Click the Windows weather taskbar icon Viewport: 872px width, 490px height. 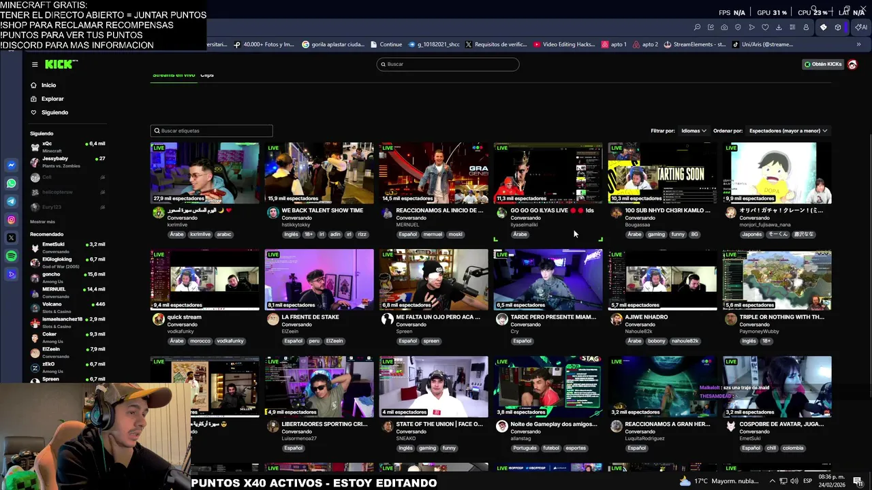[684, 481]
